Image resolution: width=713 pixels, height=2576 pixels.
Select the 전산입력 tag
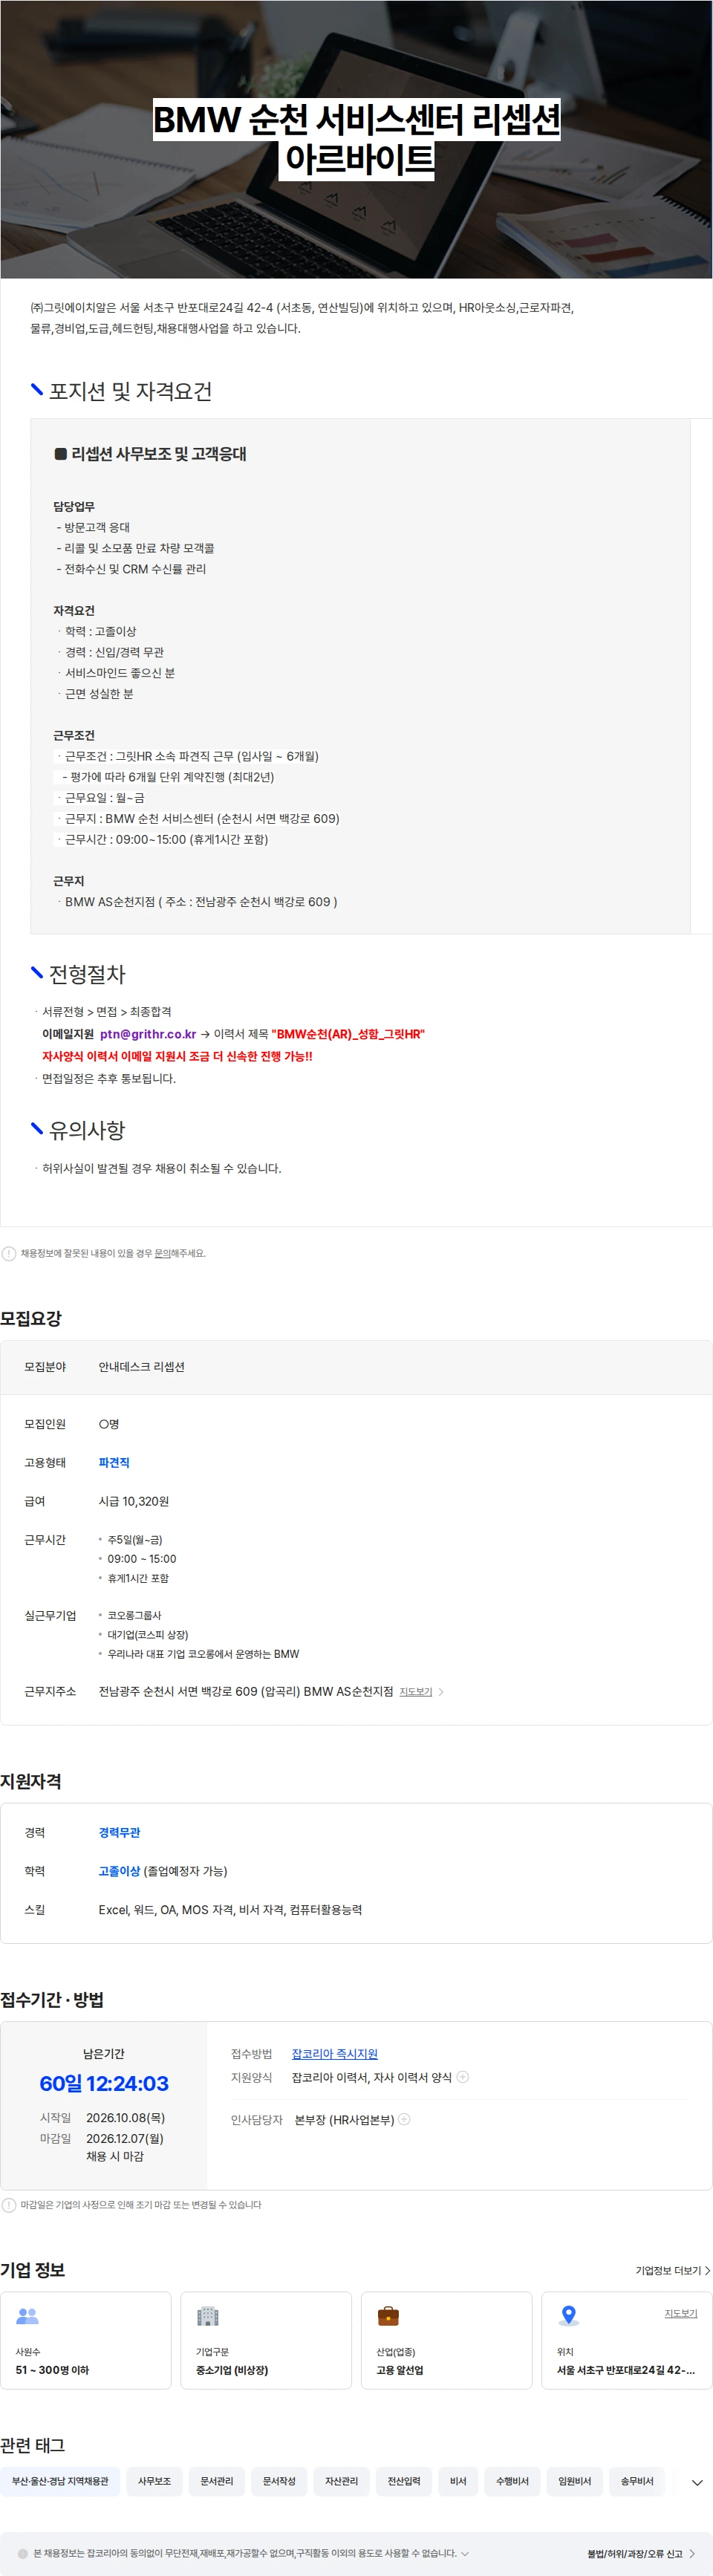coord(404,2481)
